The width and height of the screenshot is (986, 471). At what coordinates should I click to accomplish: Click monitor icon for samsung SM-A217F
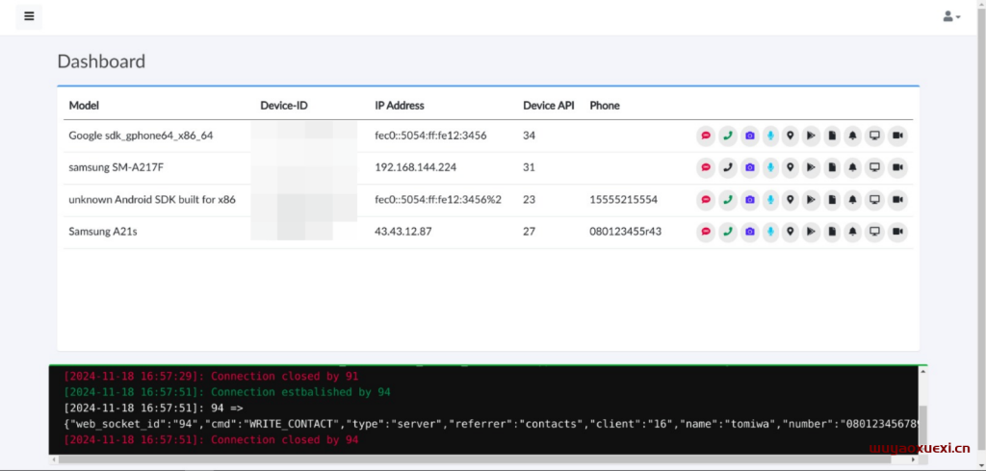tap(874, 167)
